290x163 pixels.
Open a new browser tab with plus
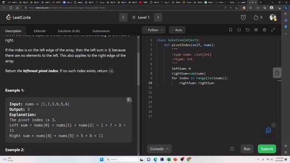[x=261, y=2]
